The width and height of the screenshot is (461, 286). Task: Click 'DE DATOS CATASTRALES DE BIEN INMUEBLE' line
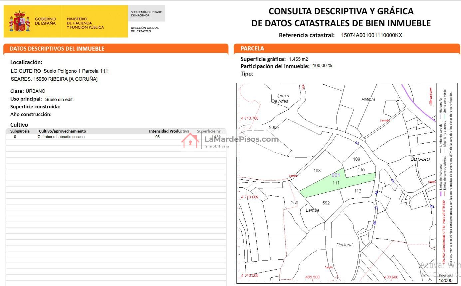341,23
